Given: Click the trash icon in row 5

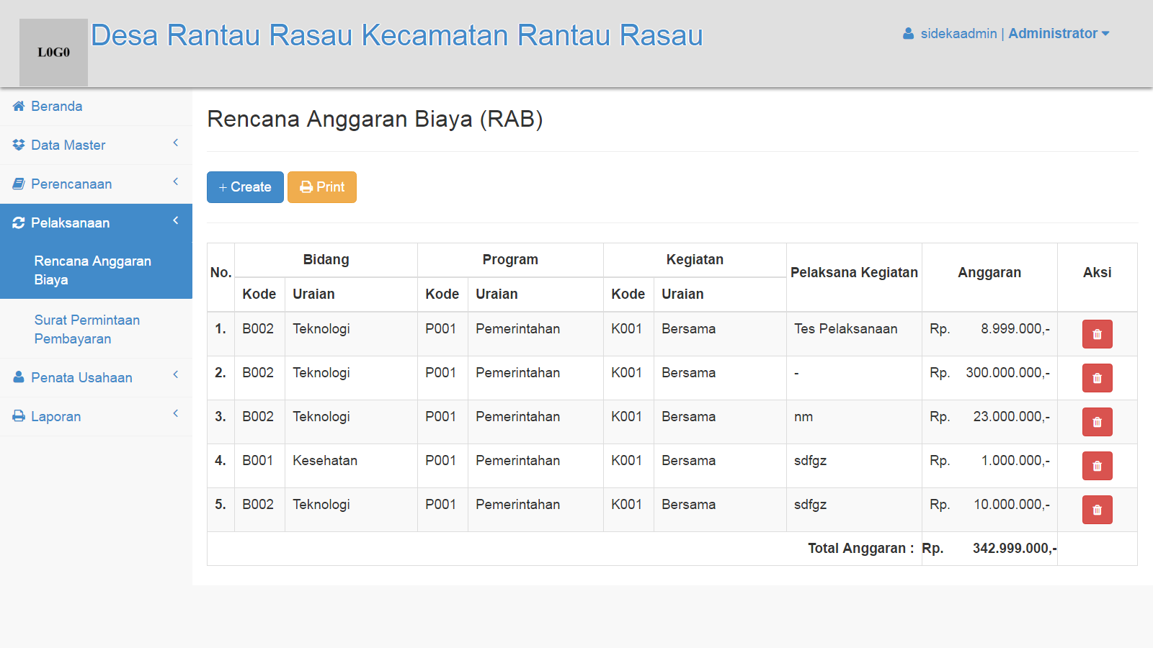Looking at the screenshot, I should pyautogui.click(x=1097, y=510).
